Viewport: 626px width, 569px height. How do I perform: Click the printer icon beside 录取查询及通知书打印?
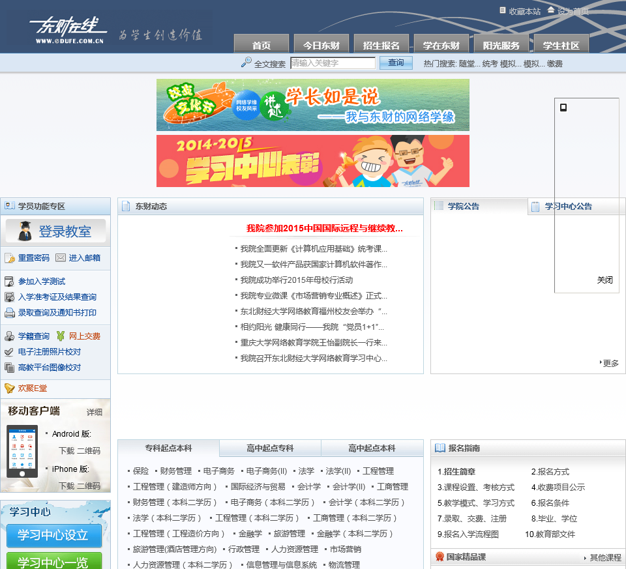[9, 313]
